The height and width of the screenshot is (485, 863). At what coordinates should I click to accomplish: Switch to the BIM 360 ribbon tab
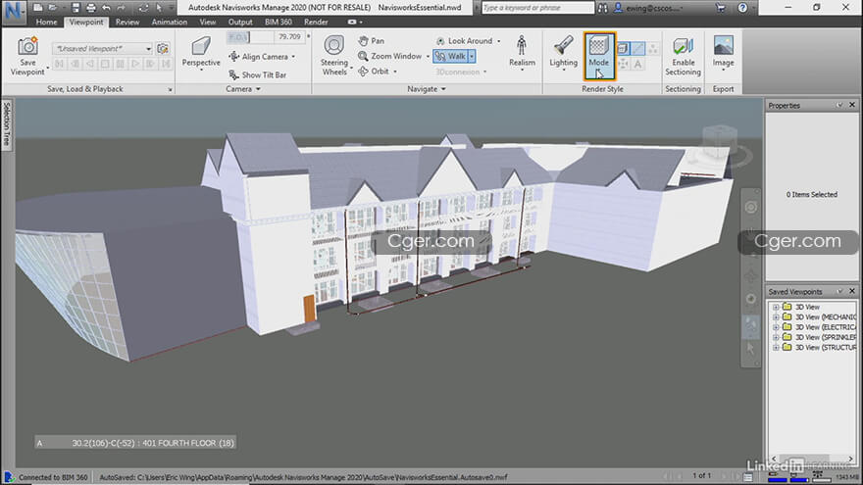pos(279,22)
